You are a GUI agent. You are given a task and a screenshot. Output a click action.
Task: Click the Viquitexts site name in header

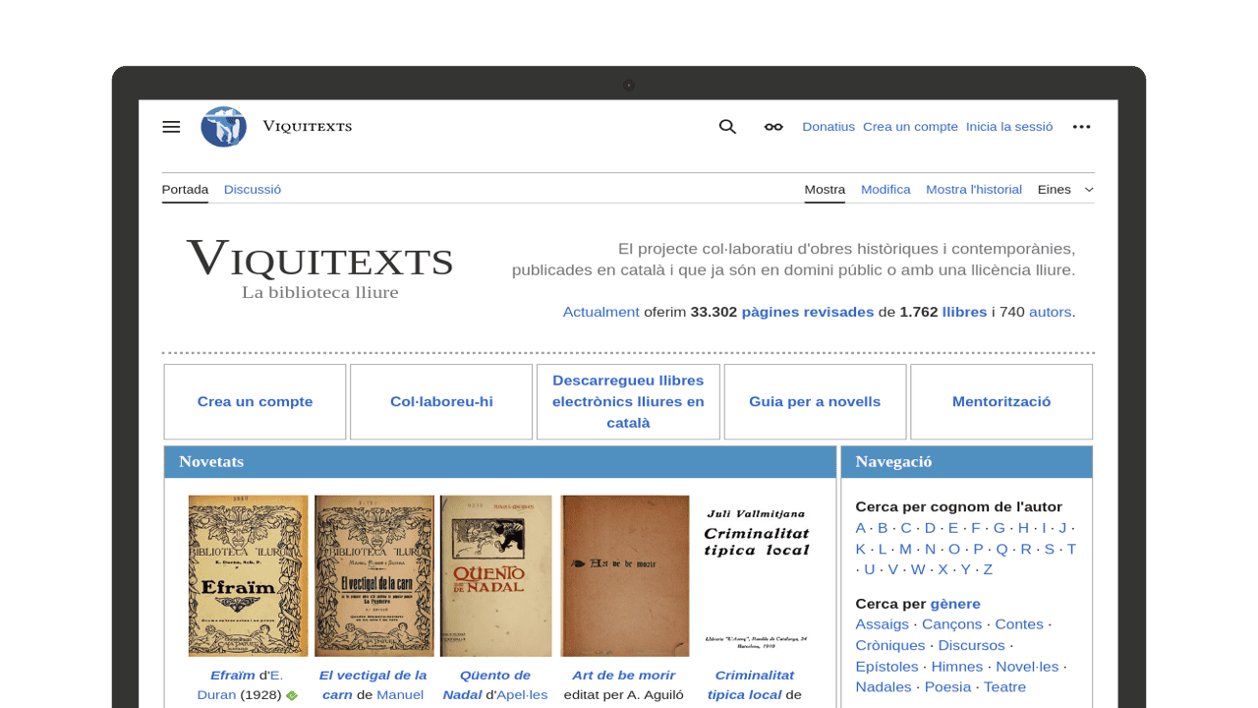307,127
